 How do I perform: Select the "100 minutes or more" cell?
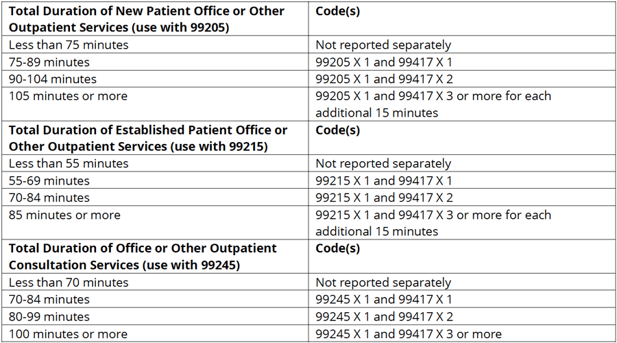(x=68, y=334)
